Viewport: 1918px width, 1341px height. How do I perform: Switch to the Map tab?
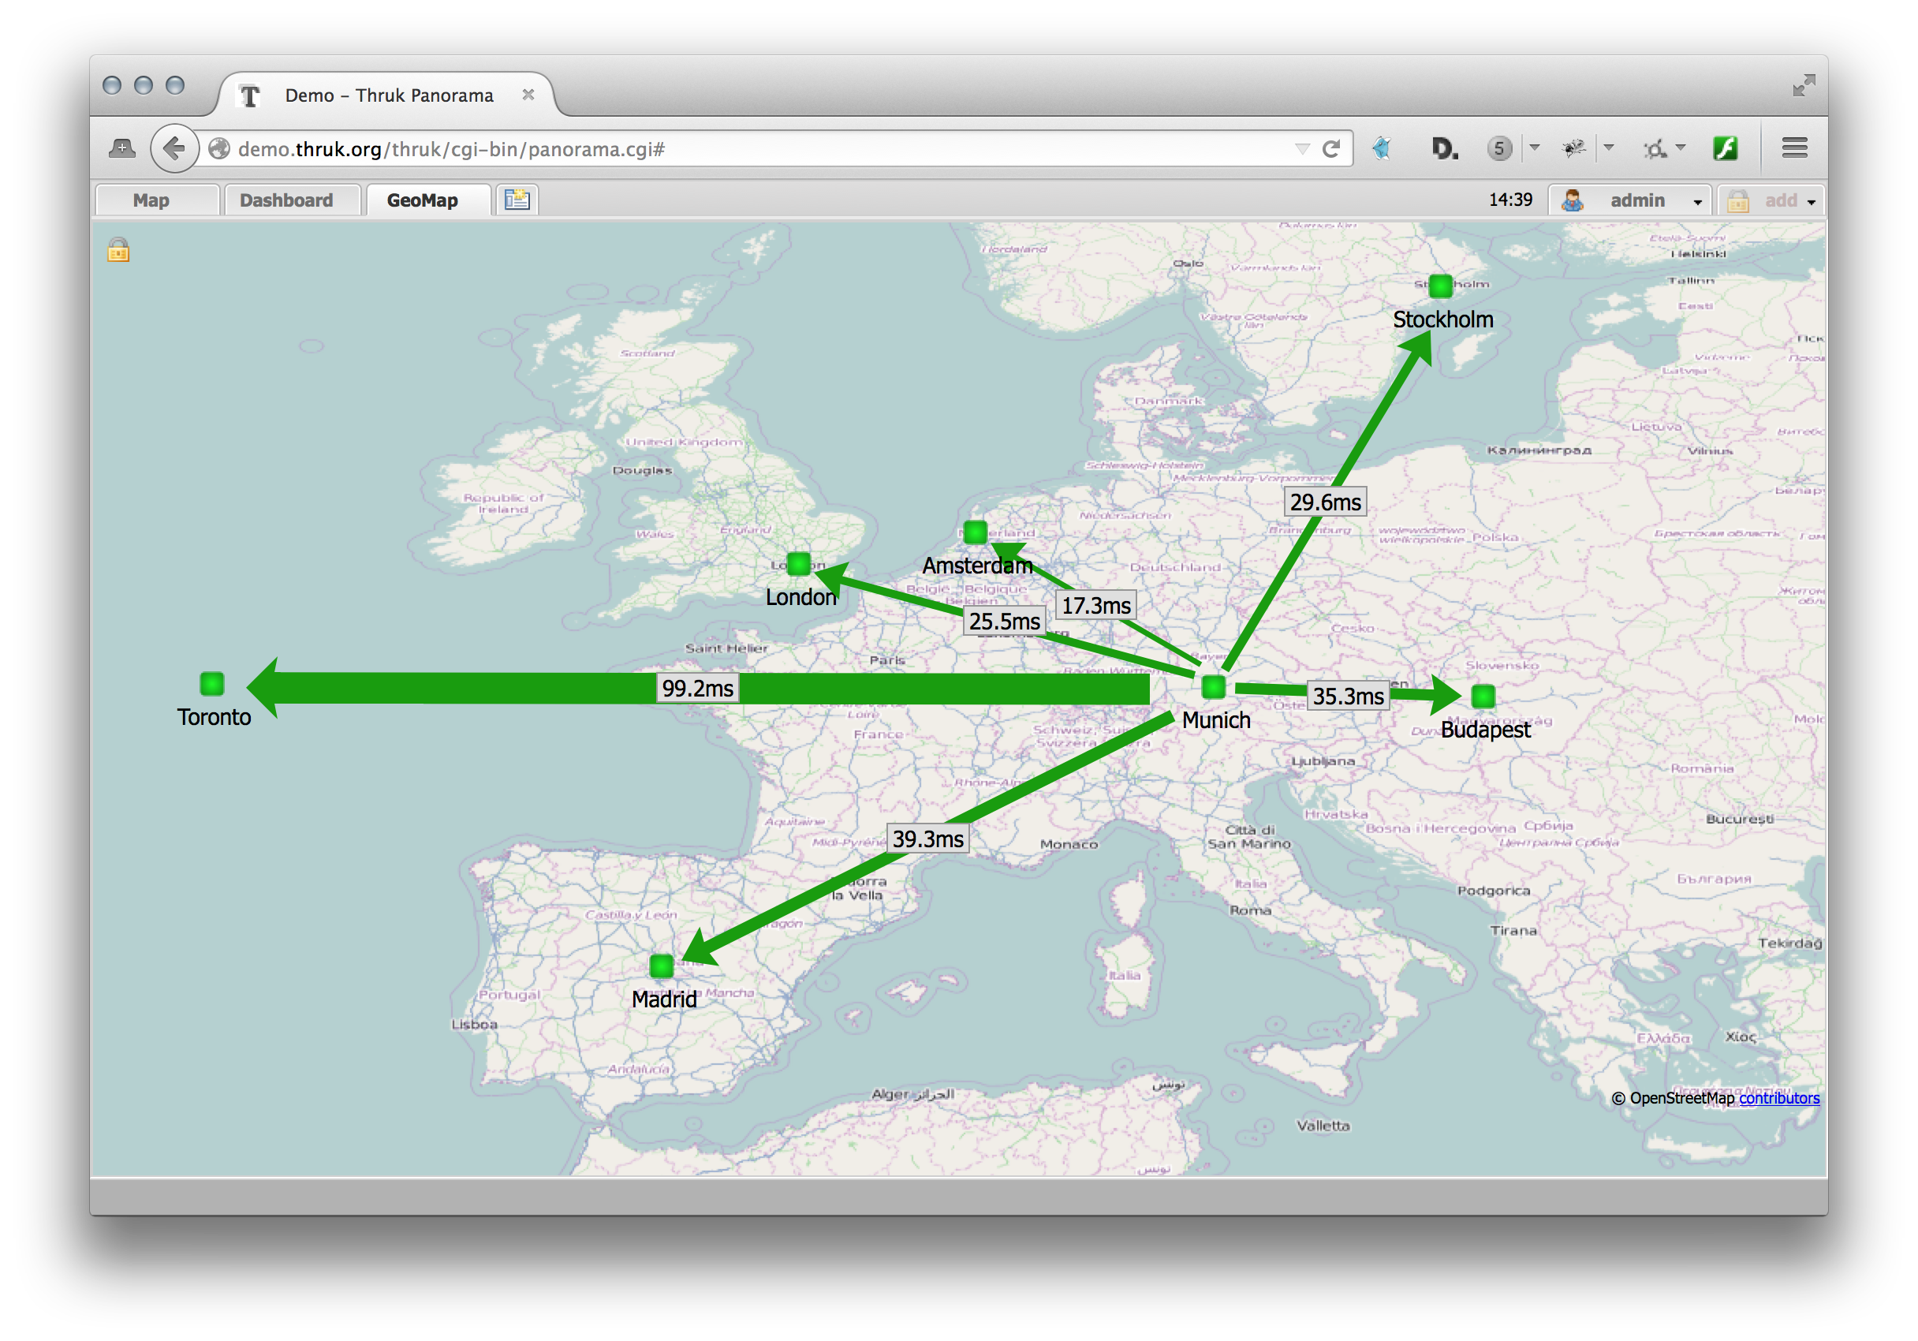click(151, 200)
